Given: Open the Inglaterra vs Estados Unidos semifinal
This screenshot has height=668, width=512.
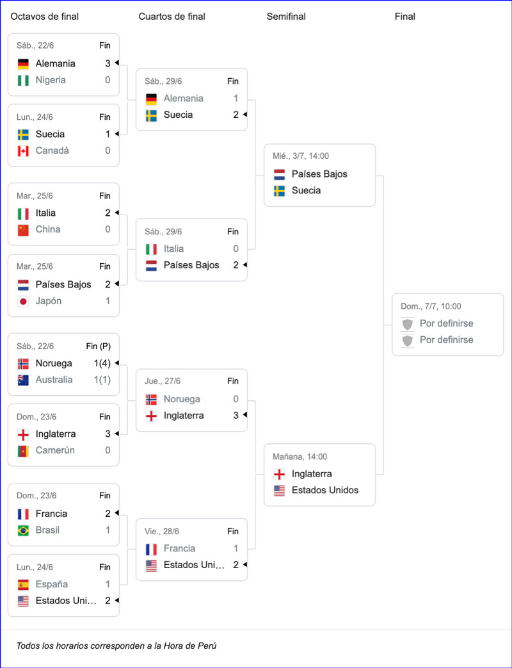Looking at the screenshot, I should [x=319, y=475].
